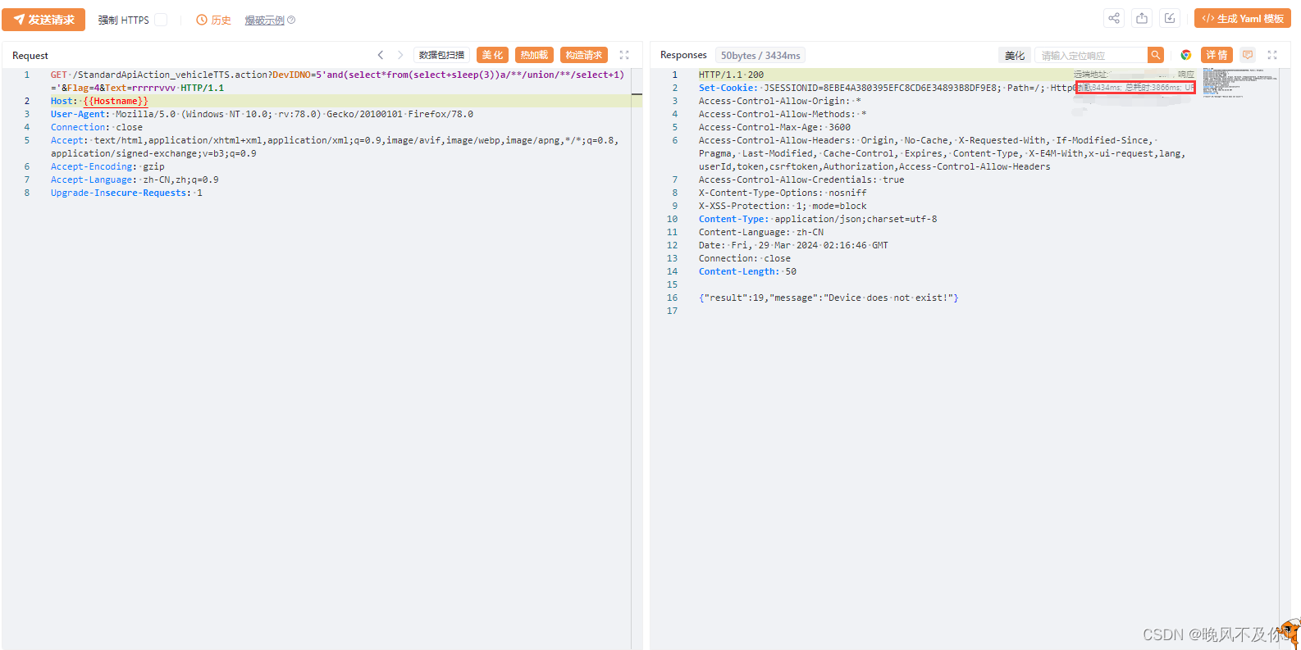Click the Upgrade-Insecure-Requests line

126,193
